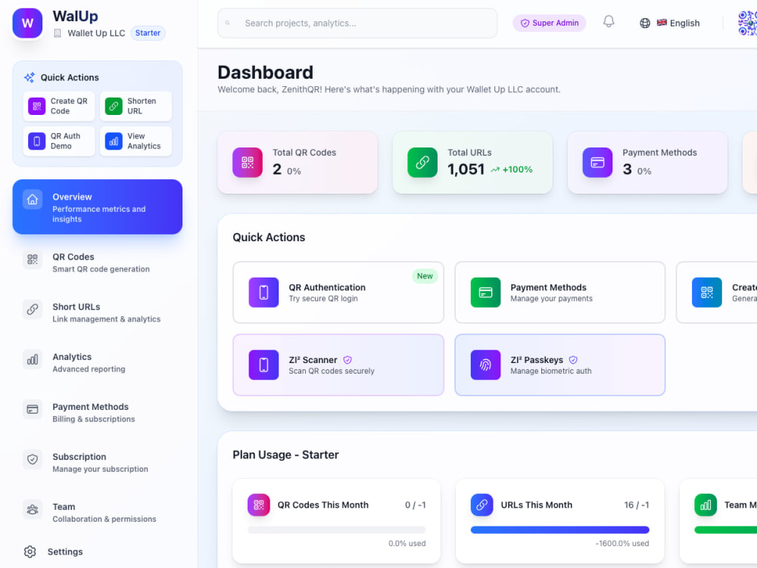Screen dimensions: 757x568
Task: Click the URLs This Month link icon
Action: (481, 504)
